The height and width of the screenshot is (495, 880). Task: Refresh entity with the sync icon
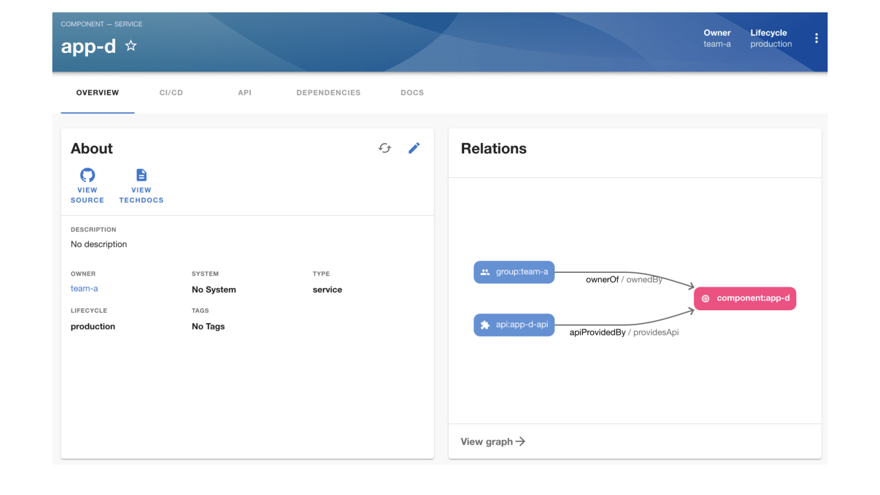pos(385,148)
